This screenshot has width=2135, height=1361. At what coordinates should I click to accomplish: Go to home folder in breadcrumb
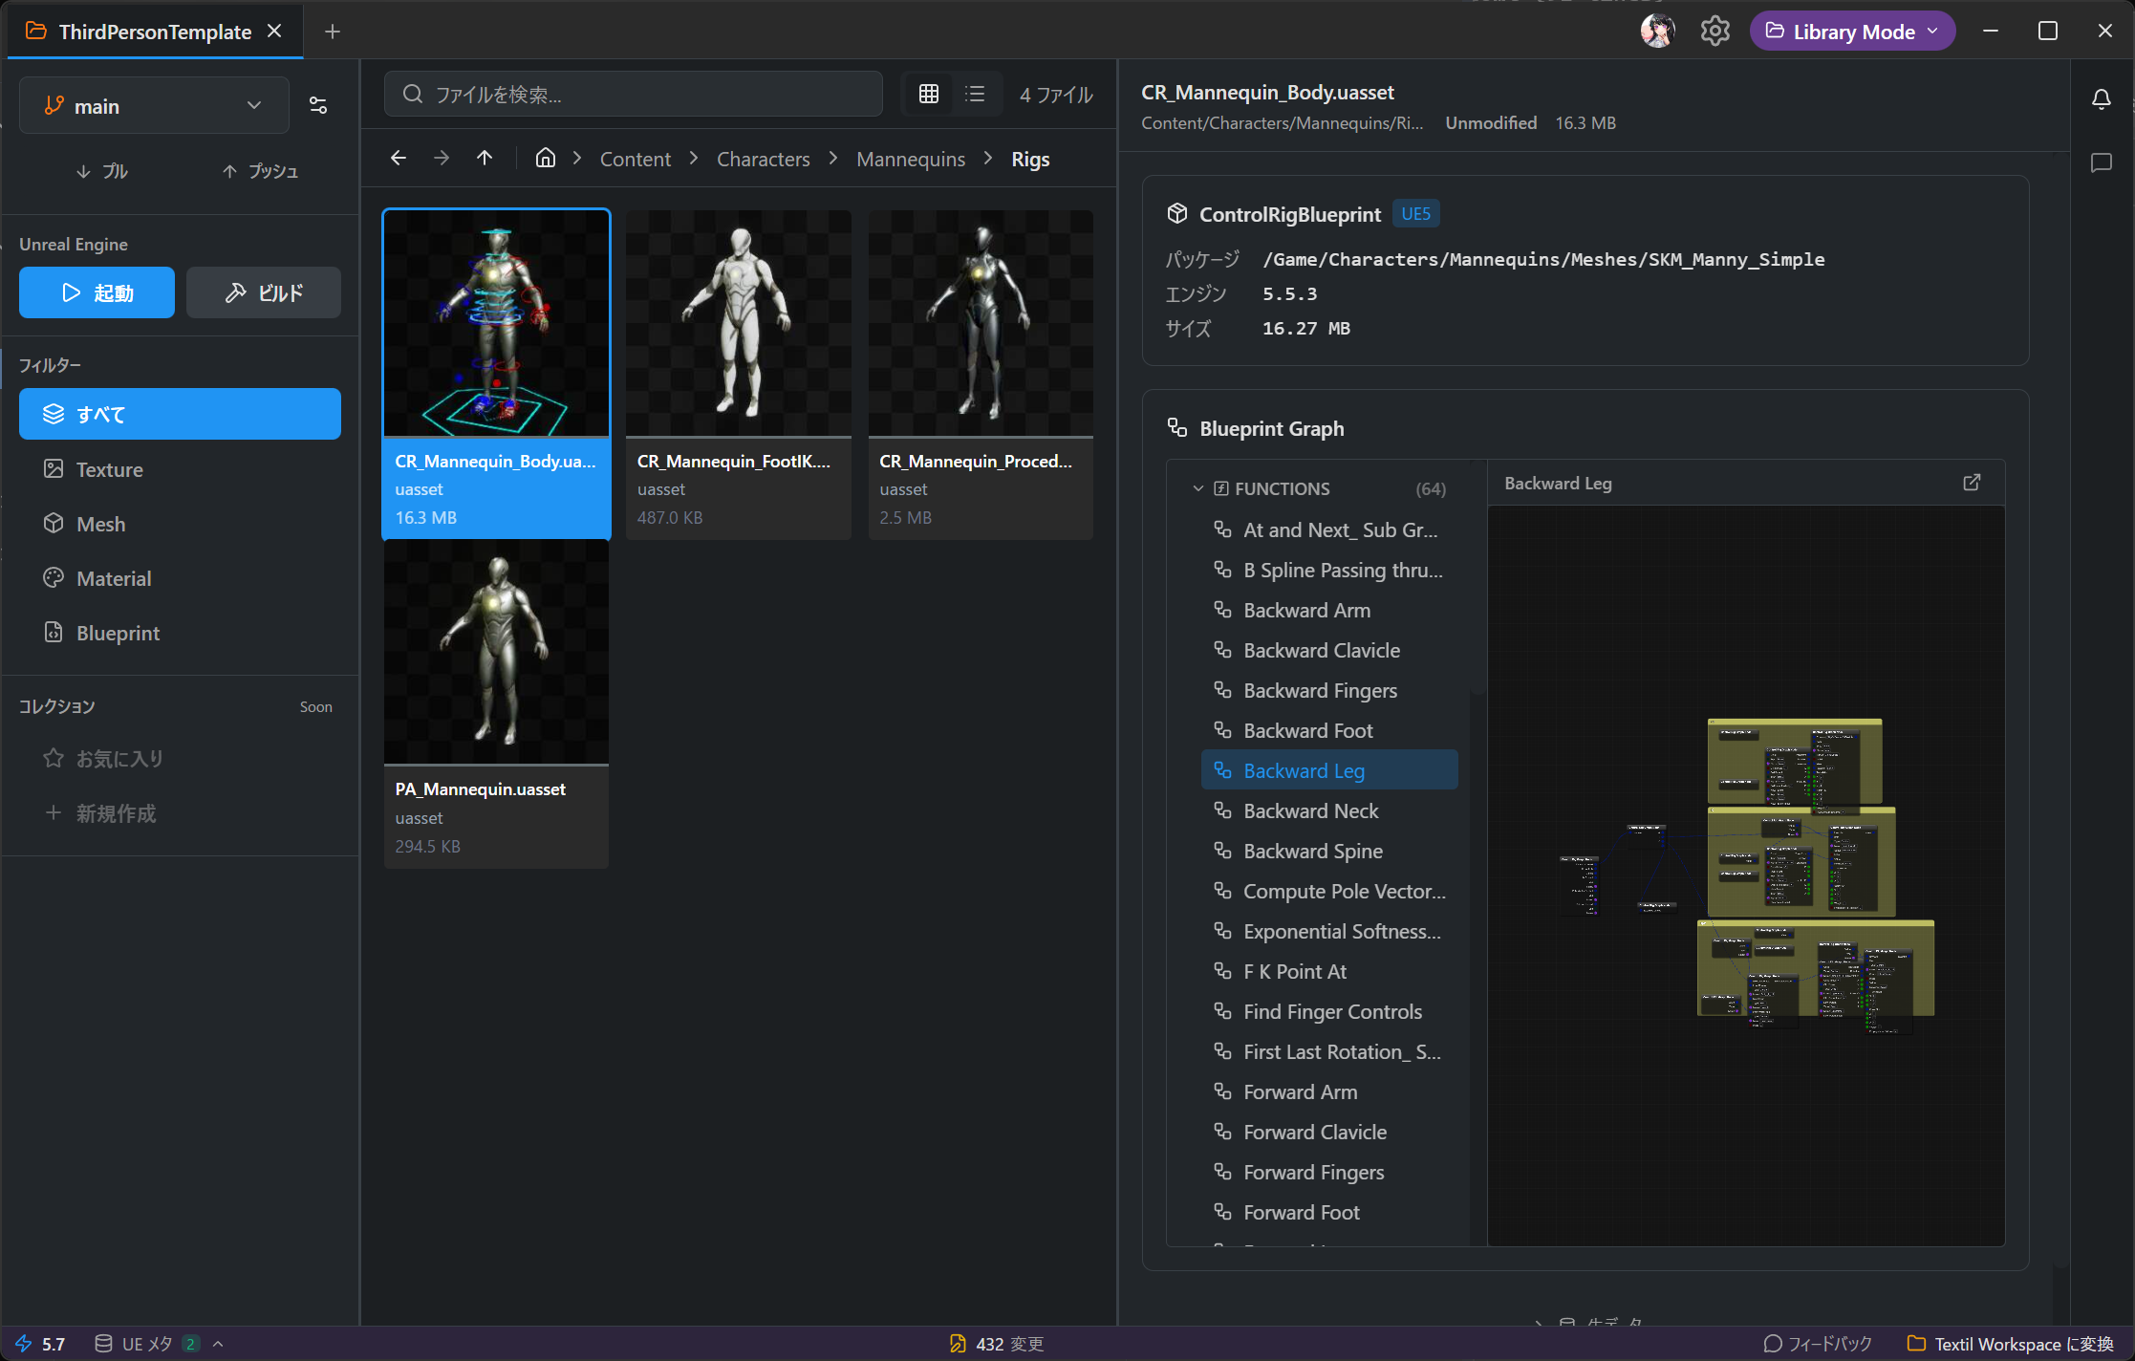(545, 159)
